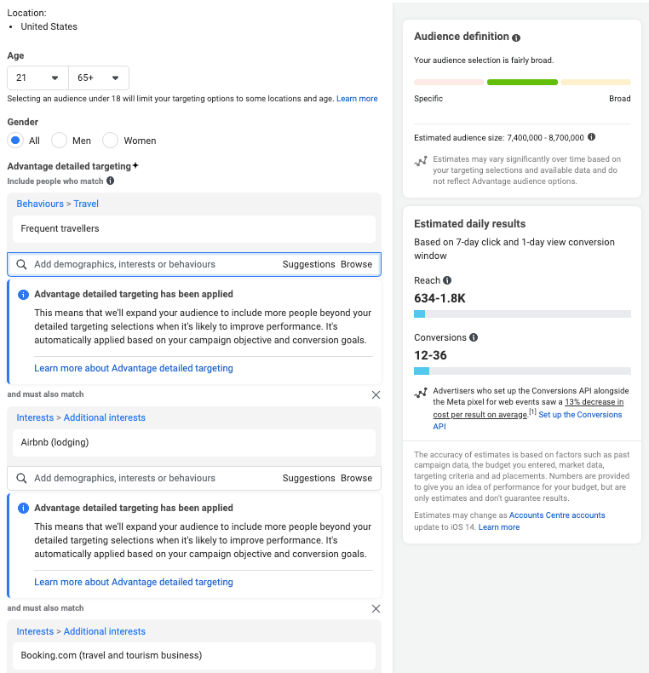Click the green audience definition gauge segment
The height and width of the screenshot is (673, 649).
tap(522, 82)
